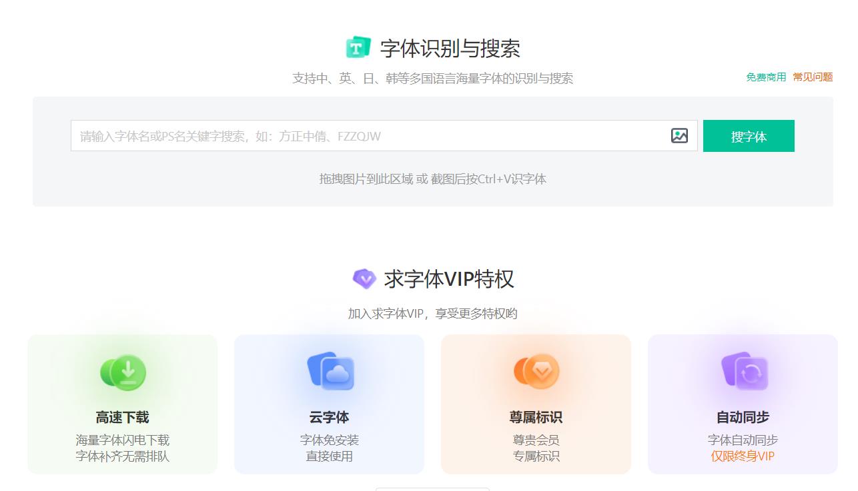Screen dimensions: 858x491
Task: Click the drag image hint area text
Action: [x=433, y=179]
